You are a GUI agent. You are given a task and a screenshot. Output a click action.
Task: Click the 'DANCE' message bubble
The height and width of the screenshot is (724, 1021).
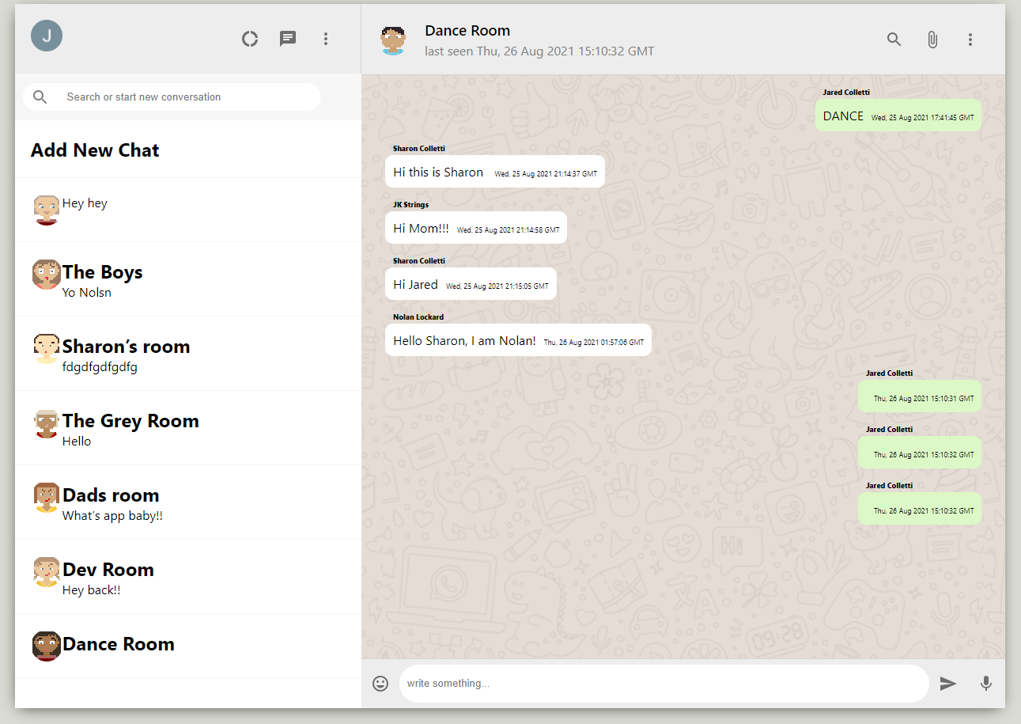(898, 116)
